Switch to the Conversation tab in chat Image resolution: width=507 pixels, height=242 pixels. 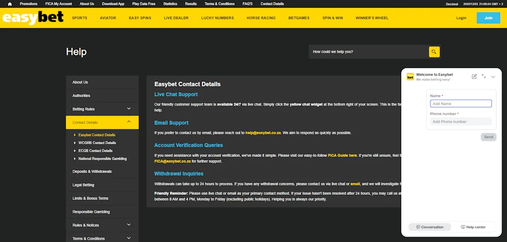(430, 227)
